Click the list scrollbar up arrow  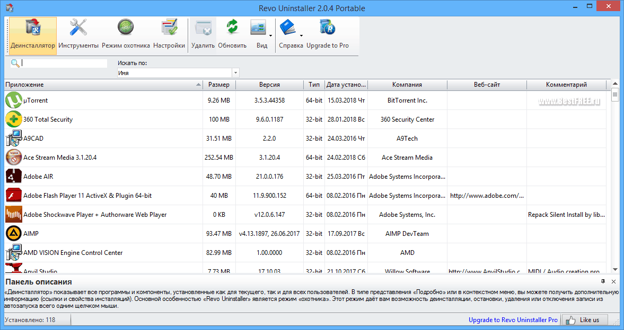tap(615, 84)
